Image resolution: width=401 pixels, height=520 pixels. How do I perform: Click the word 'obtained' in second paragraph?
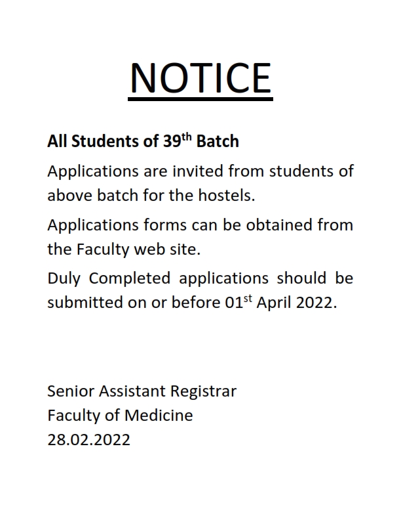(x=279, y=225)
